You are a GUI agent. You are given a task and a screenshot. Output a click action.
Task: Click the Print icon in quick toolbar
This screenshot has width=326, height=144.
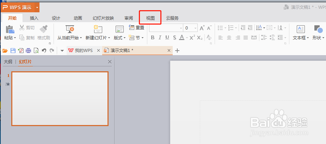click(x=29, y=51)
